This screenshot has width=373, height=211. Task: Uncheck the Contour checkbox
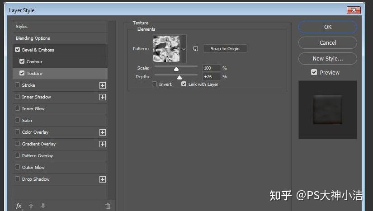click(22, 61)
